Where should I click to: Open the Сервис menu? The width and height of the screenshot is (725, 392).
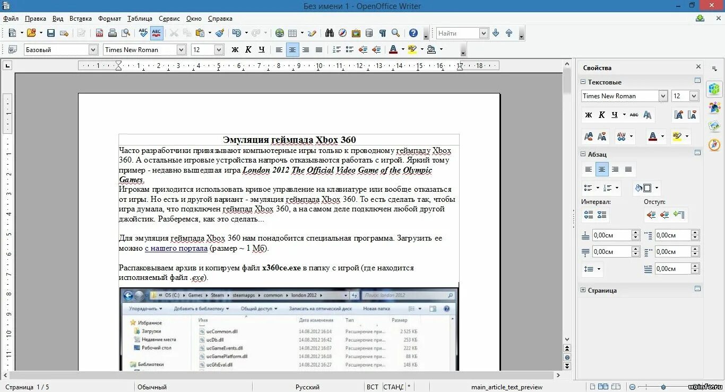169,19
